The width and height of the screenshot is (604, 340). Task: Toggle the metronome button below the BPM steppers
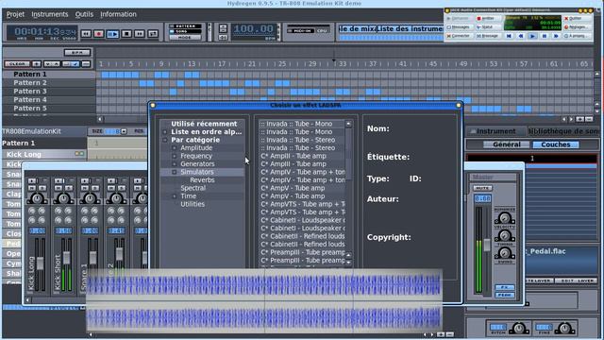tap(223, 38)
